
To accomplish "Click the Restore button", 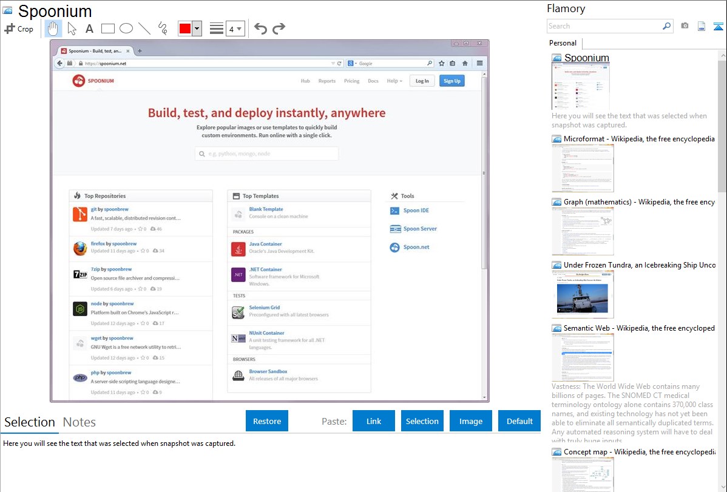I will [267, 421].
